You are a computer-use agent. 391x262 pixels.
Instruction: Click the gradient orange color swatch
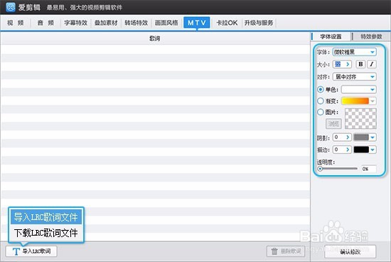pyautogui.click(x=355, y=101)
